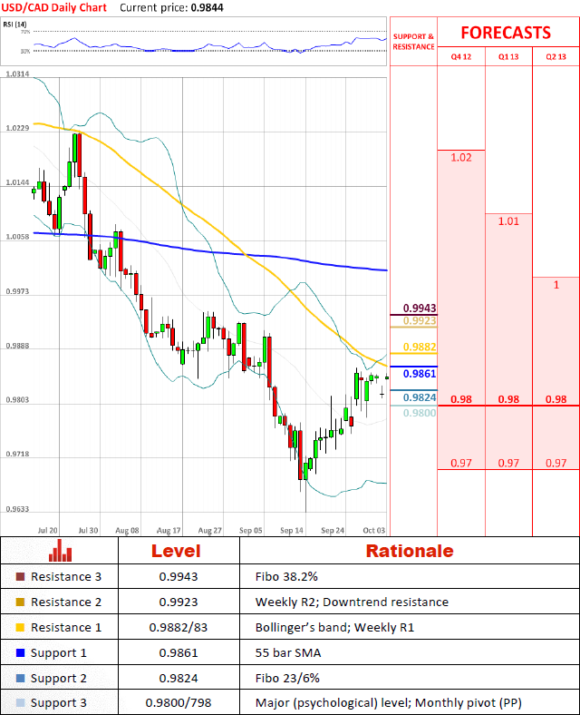Click the Rationale column header
This screenshot has height=715, width=580.
(409, 551)
